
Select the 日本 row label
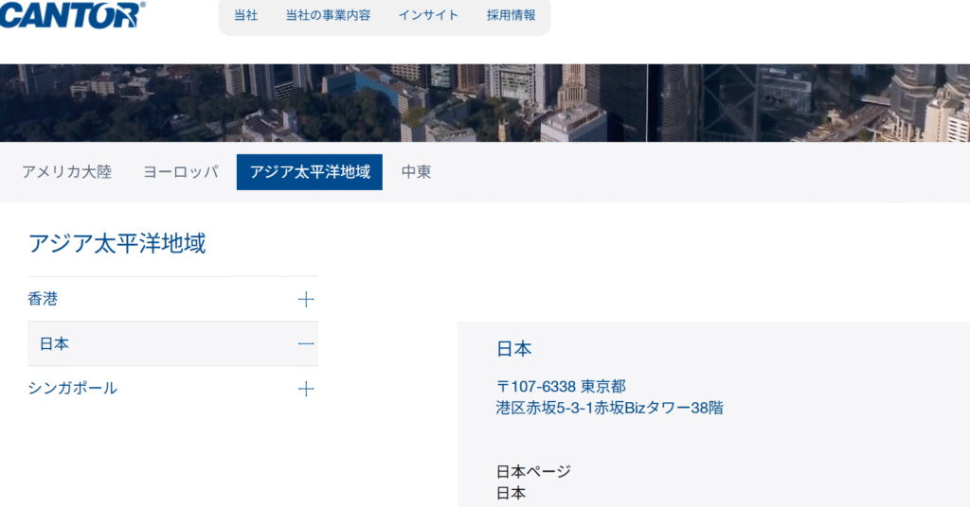[54, 344]
